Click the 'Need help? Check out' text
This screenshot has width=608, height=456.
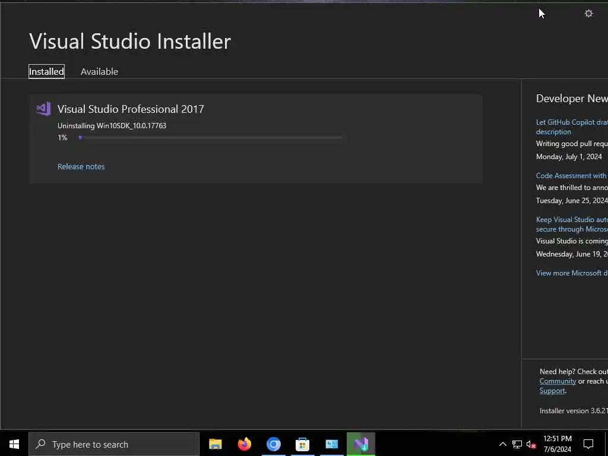tap(574, 372)
